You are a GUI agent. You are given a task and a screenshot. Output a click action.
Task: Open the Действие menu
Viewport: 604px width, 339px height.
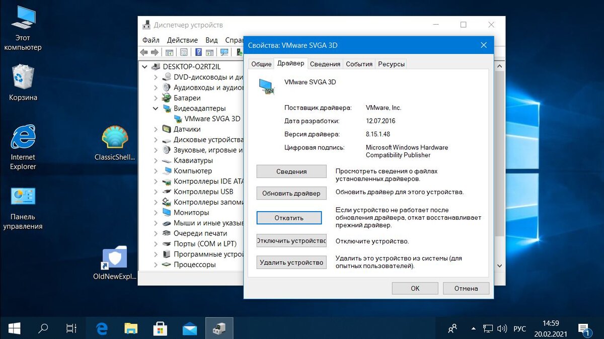pos(182,40)
